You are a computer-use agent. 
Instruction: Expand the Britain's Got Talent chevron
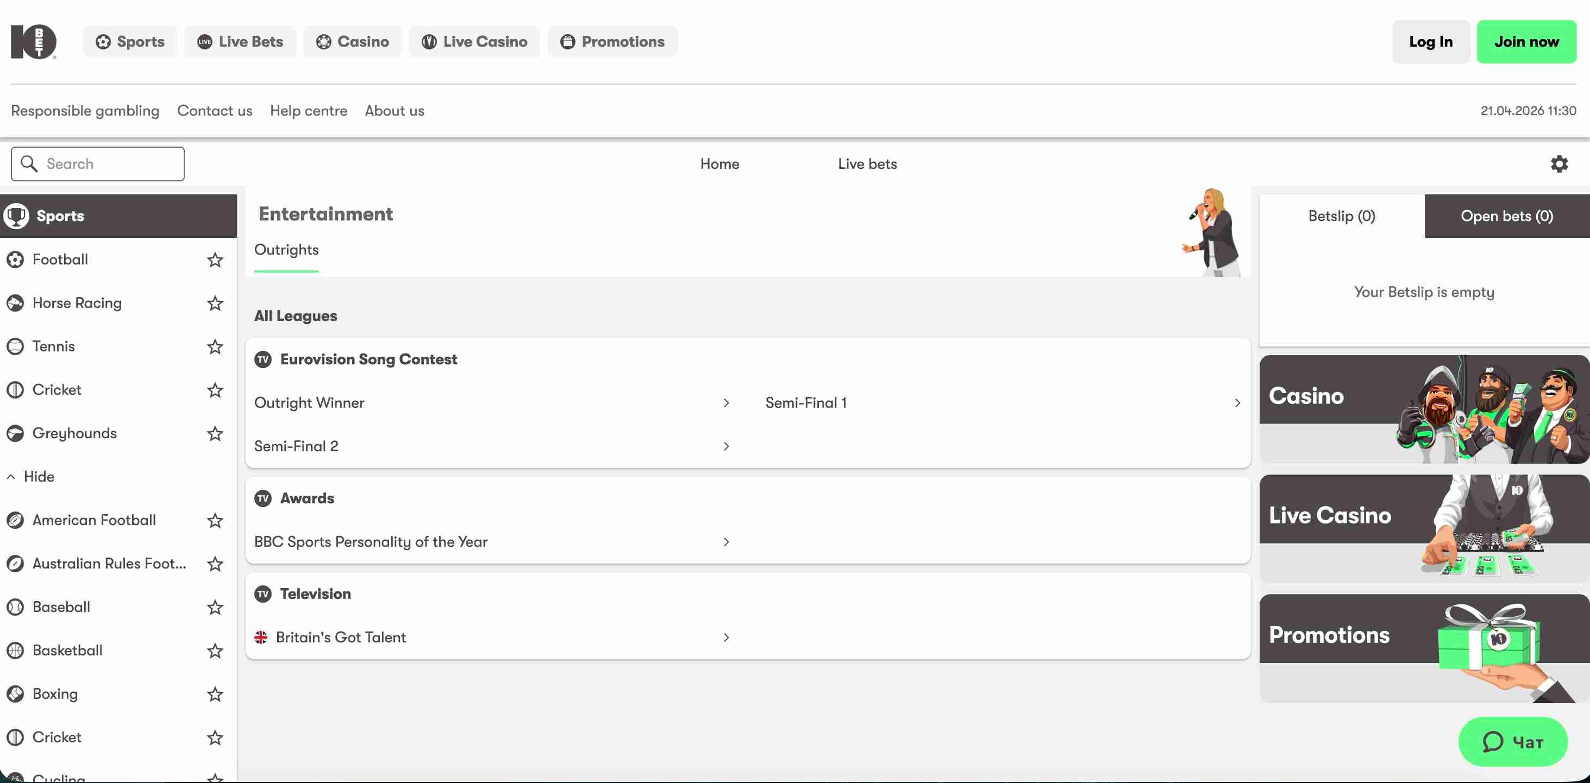click(727, 637)
